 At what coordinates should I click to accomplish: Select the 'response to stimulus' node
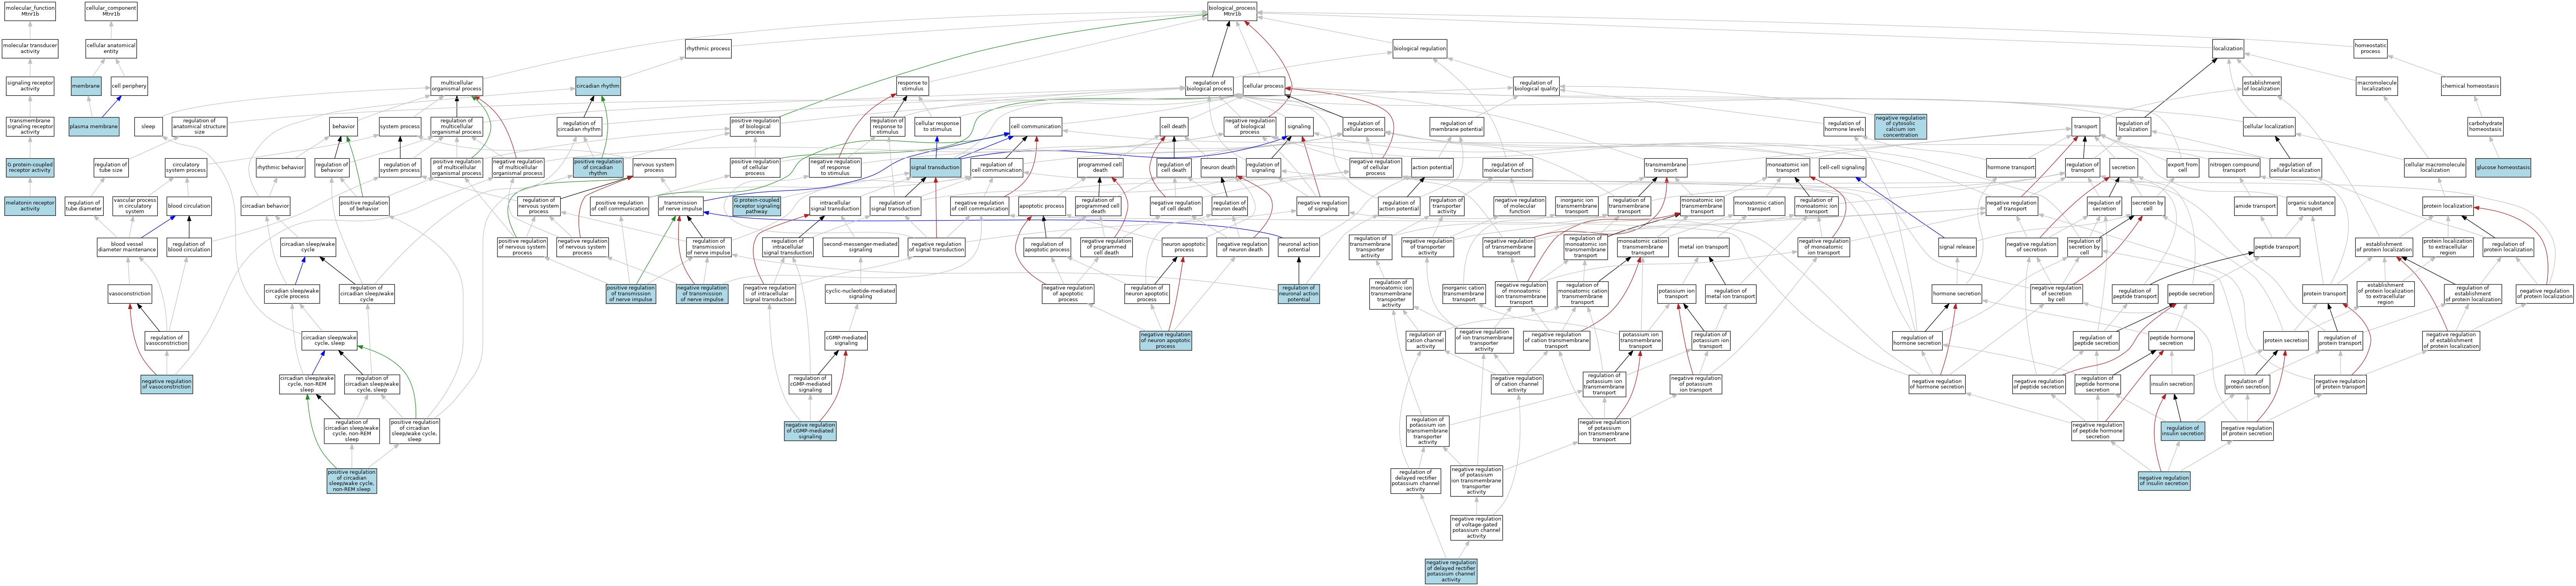pos(912,87)
